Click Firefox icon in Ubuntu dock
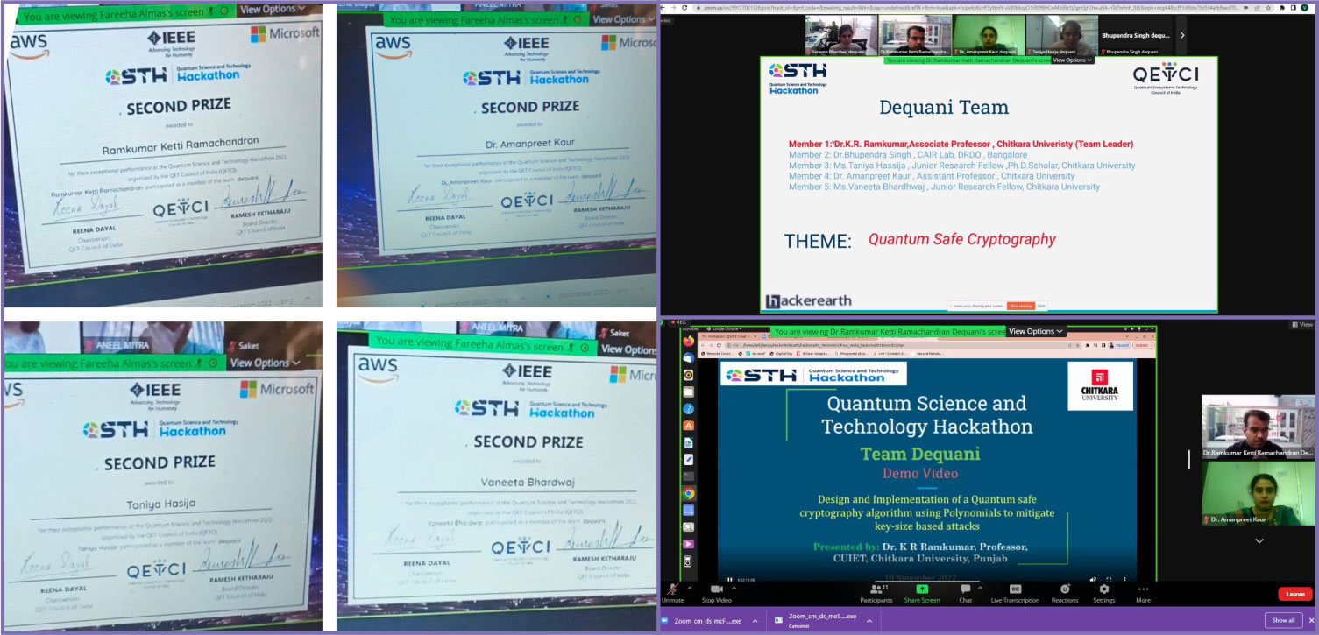This screenshot has height=635, width=1319. pos(689,340)
